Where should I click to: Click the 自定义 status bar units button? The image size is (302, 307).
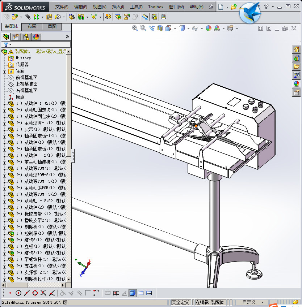249,302
